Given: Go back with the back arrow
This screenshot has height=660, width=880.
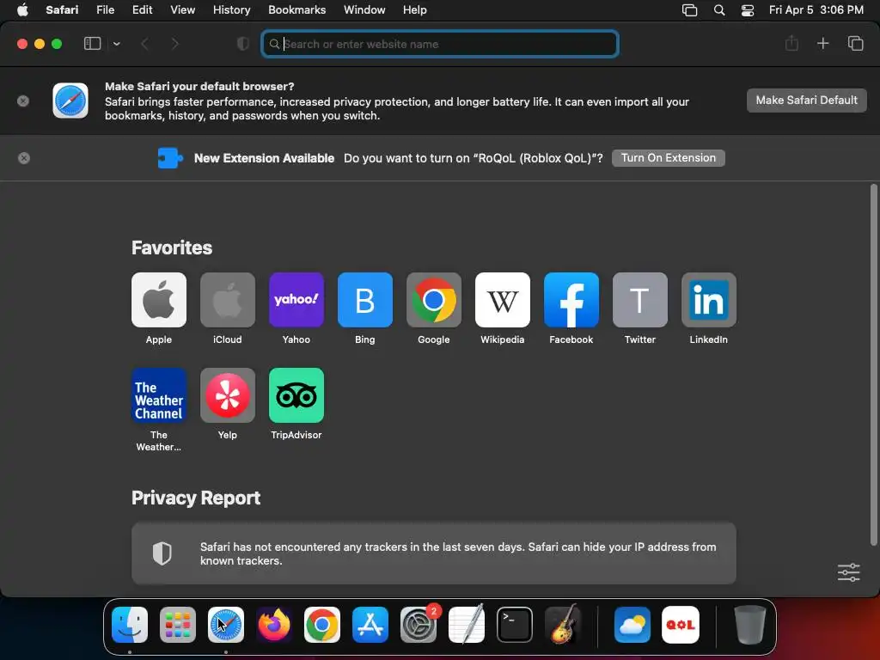Looking at the screenshot, I should pos(144,44).
